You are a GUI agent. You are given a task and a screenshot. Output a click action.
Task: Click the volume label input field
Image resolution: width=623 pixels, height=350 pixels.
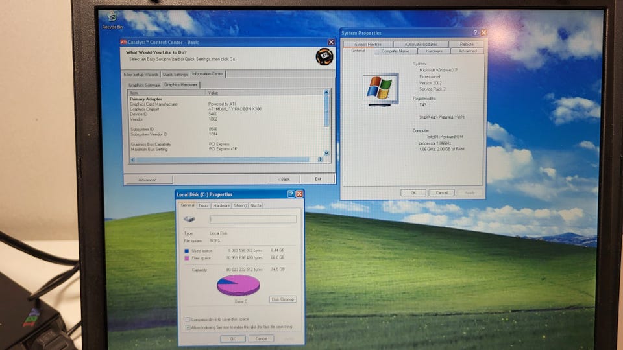pyautogui.click(x=252, y=219)
